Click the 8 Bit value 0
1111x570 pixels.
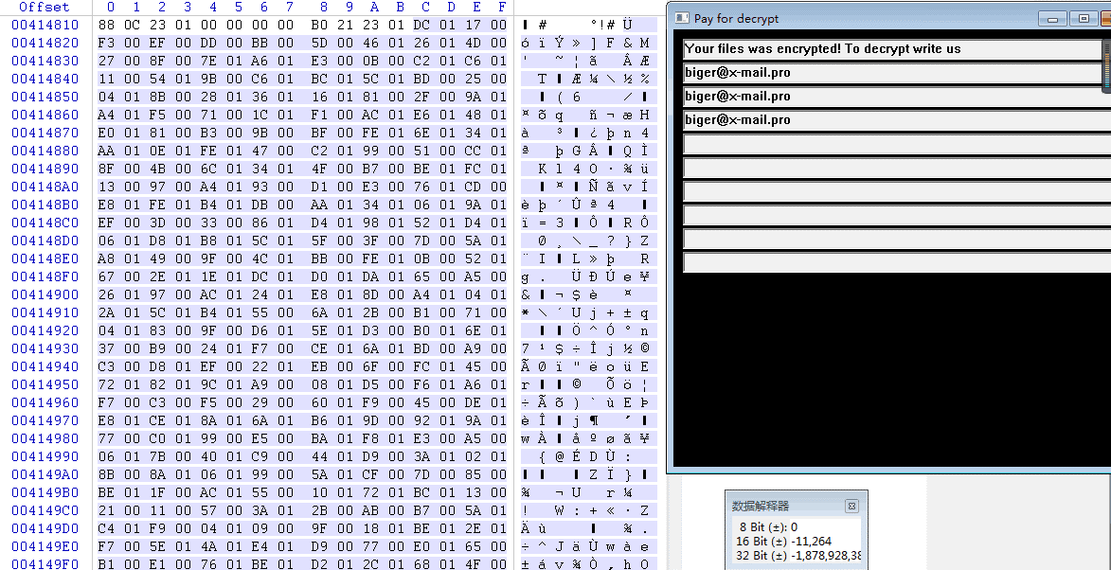tap(795, 526)
